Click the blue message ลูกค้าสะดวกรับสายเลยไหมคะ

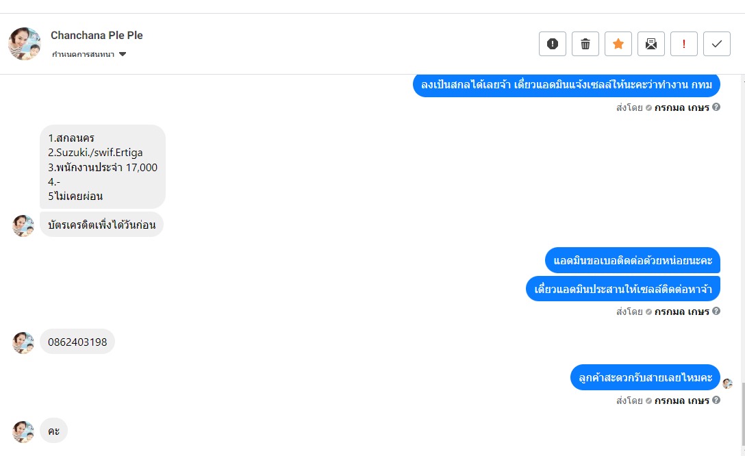pyautogui.click(x=645, y=377)
